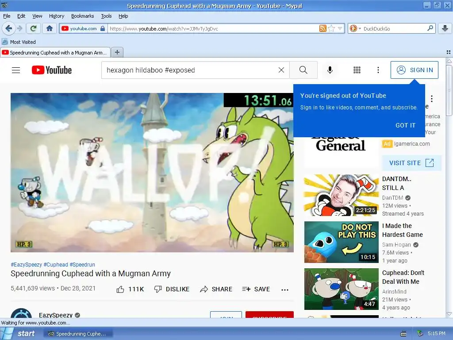
Task: Open the Bookmarks menu
Action: (x=82, y=16)
